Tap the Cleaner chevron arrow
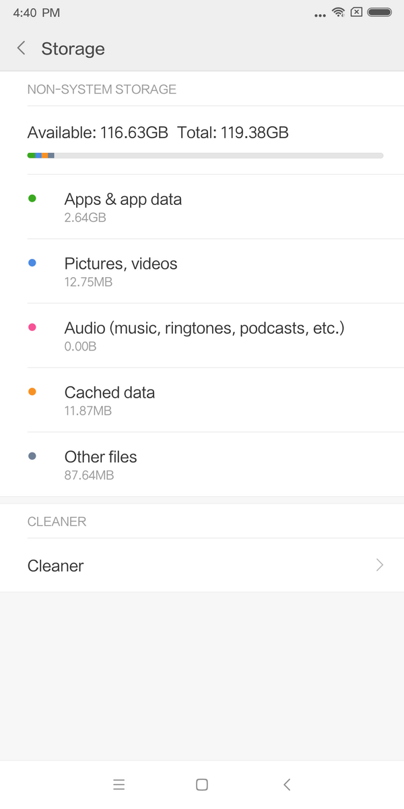This screenshot has height=809, width=404. coord(380,565)
